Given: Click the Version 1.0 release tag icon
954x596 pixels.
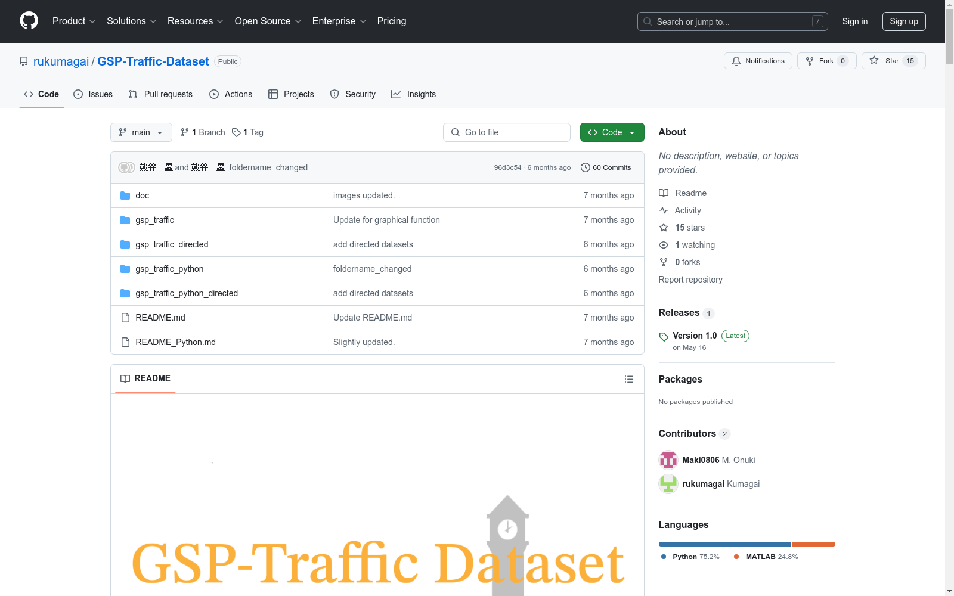Looking at the screenshot, I should pos(664,337).
